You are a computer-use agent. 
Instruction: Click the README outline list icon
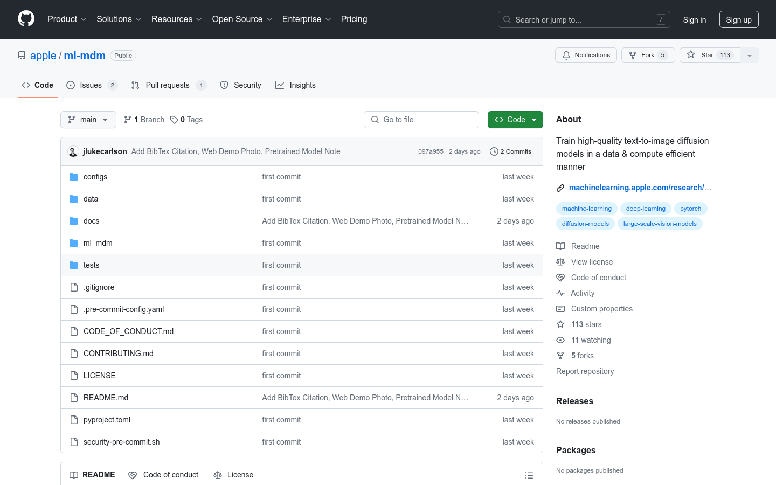(x=529, y=475)
